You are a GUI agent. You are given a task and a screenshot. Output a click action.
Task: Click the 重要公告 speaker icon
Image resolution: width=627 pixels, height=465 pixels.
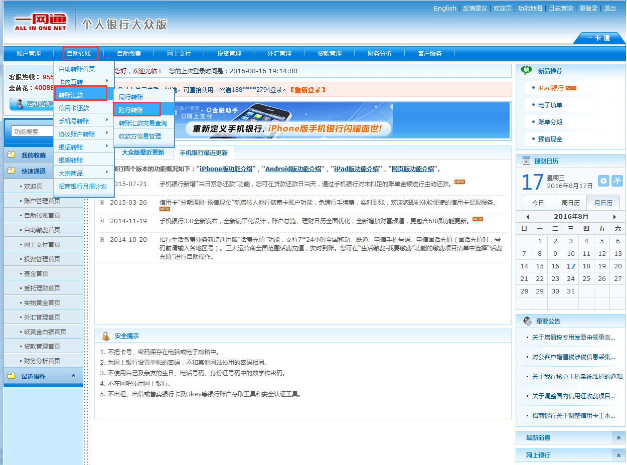coord(527,321)
